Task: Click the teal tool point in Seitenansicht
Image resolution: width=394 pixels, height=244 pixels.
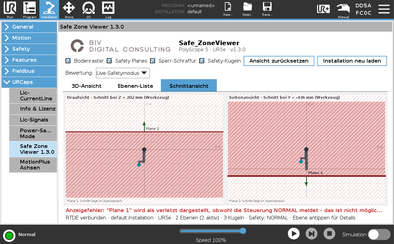Action: [301, 161]
